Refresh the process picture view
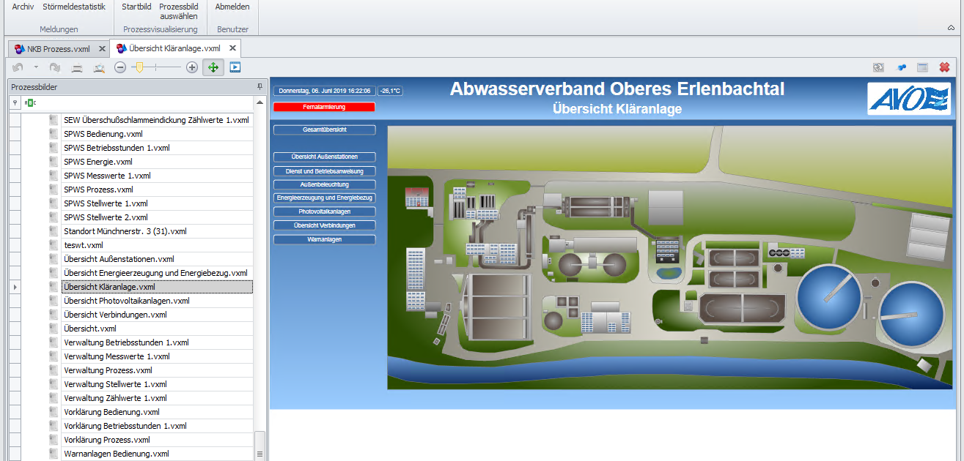Screen dimensions: 964x461 point(878,67)
